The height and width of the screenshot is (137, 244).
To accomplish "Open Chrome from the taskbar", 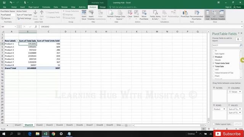I will (x=53, y=134).
